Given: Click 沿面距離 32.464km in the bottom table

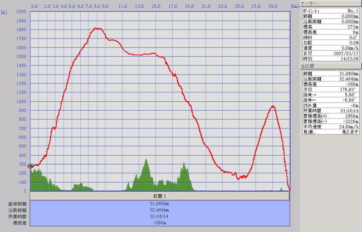Looking at the screenshot, I should [x=159, y=210].
